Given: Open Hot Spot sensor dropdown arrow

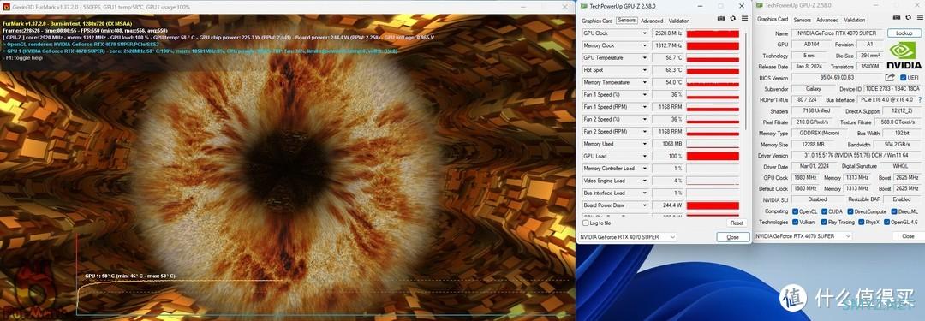Looking at the screenshot, I should pyautogui.click(x=645, y=70).
